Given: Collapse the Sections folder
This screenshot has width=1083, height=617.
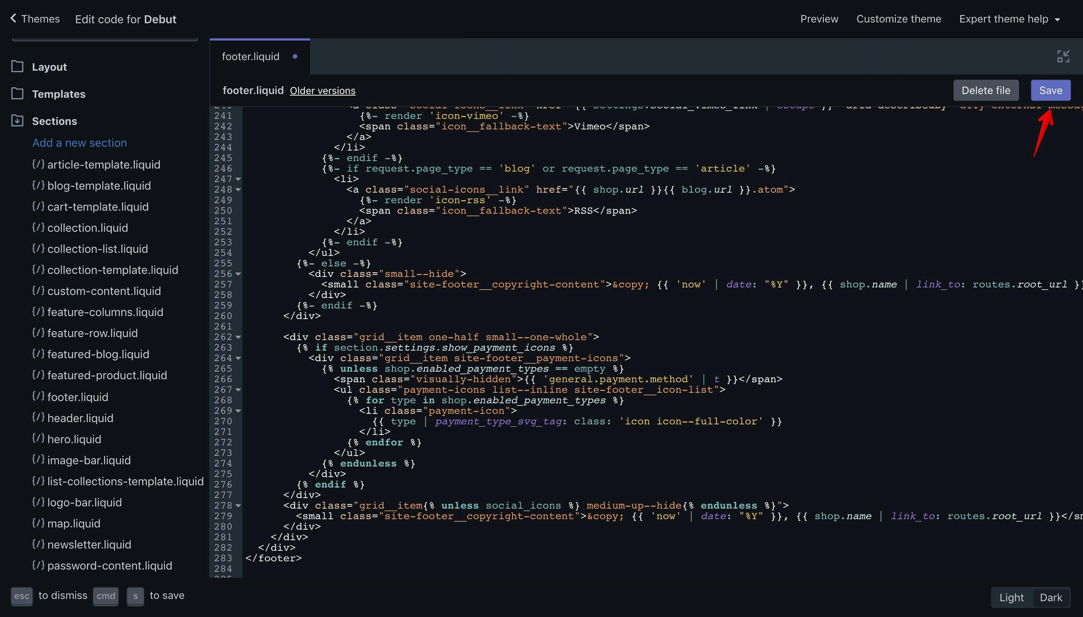Looking at the screenshot, I should pos(55,121).
